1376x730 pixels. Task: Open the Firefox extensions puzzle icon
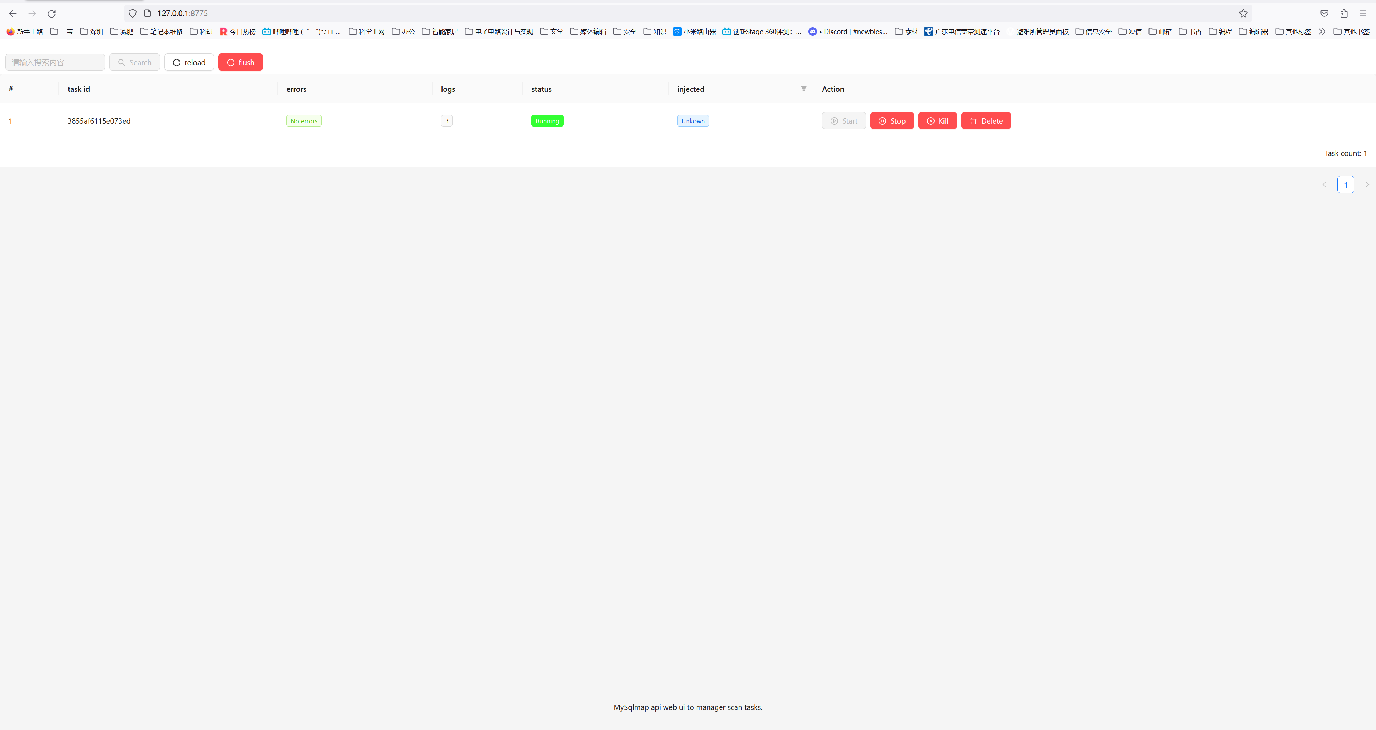[x=1344, y=13]
